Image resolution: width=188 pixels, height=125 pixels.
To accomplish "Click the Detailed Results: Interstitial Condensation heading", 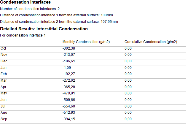I will point(44,29).
